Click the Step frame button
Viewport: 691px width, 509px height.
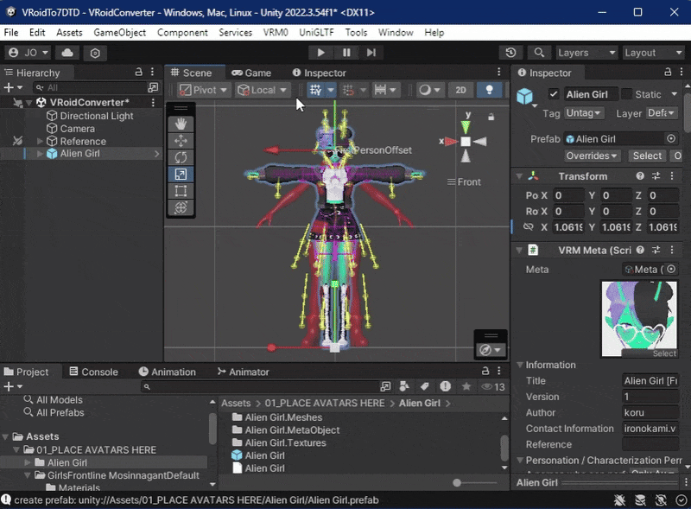371,53
